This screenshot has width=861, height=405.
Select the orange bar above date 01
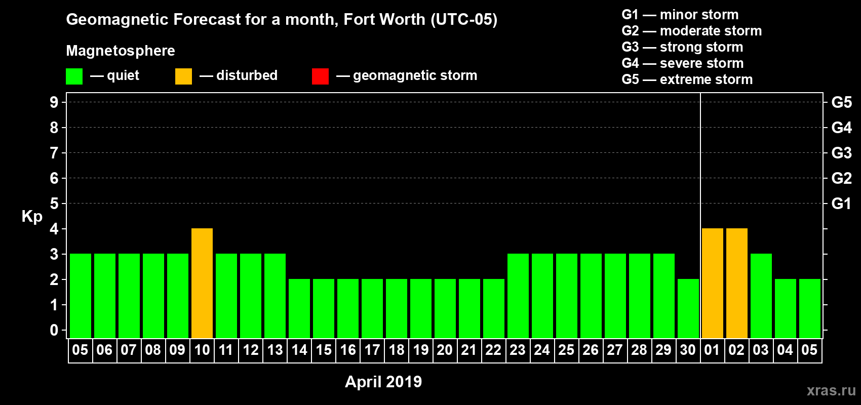713,283
